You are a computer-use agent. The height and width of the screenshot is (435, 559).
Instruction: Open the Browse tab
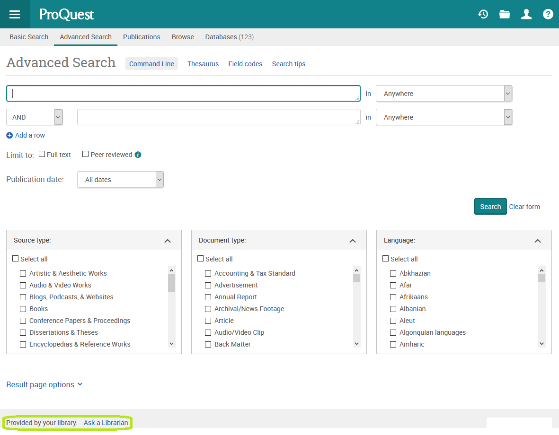click(x=183, y=37)
